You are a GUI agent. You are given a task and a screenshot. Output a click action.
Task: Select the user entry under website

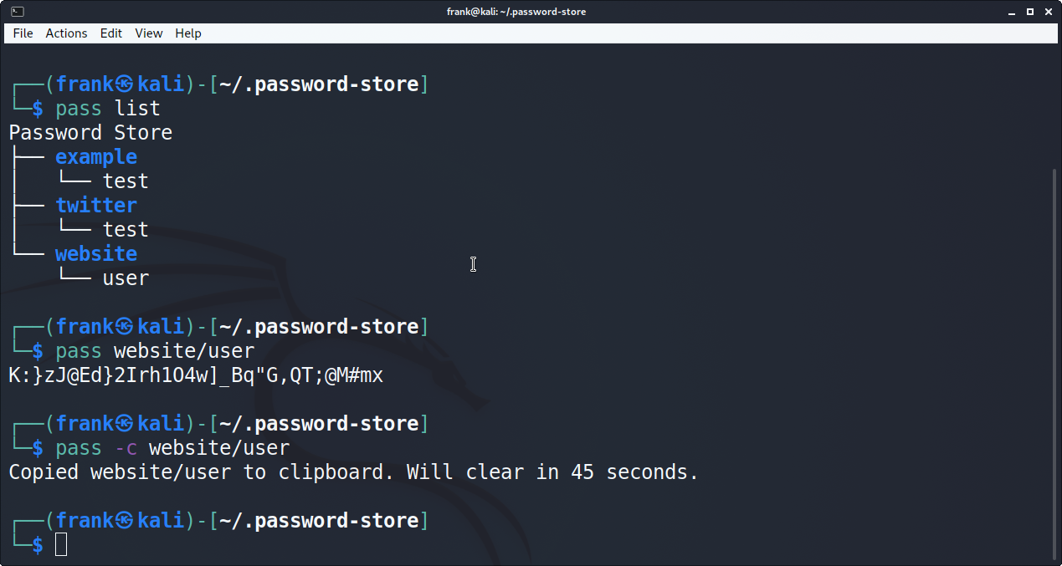(126, 278)
